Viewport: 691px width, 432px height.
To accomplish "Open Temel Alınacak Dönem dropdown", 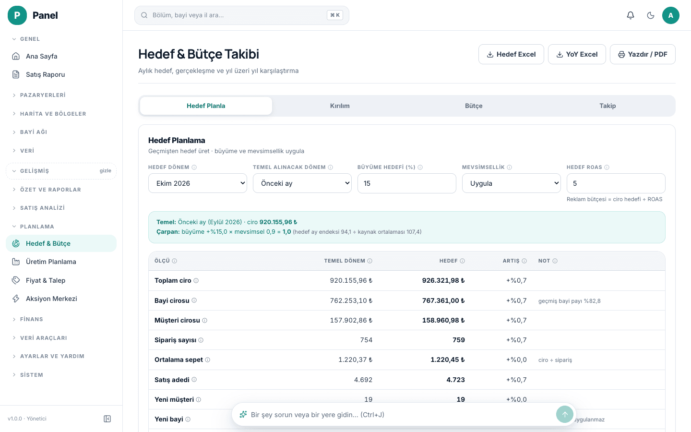I will pyautogui.click(x=302, y=183).
